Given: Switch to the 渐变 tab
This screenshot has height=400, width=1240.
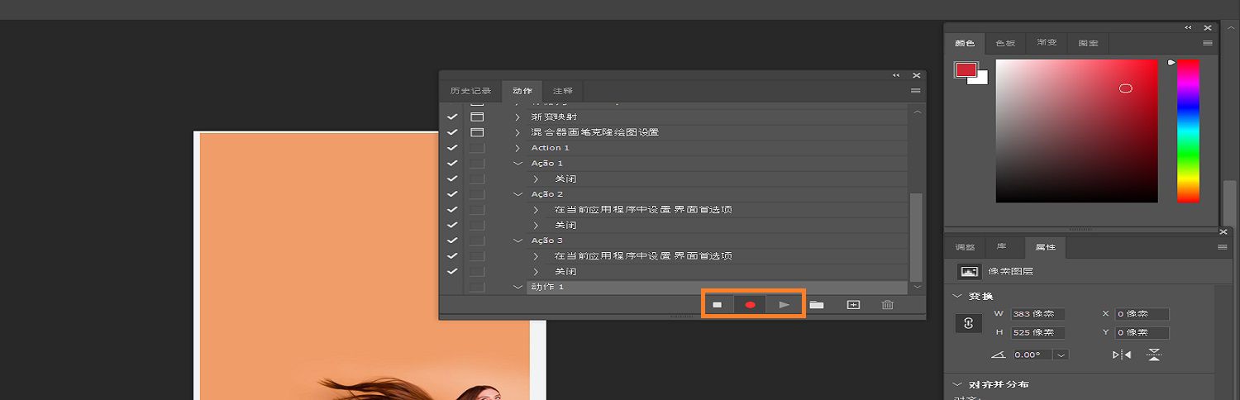Looking at the screenshot, I should pos(1047,43).
